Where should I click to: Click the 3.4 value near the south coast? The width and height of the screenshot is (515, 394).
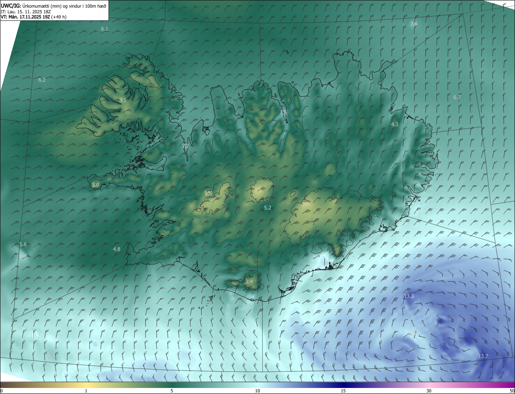[249, 282]
